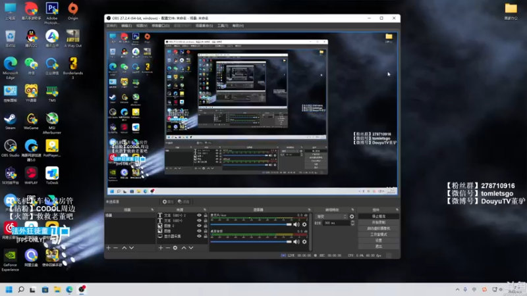Toggle the lock on 文本 (GDI+) source
This screenshot has width=527, height=296.
(206, 220)
